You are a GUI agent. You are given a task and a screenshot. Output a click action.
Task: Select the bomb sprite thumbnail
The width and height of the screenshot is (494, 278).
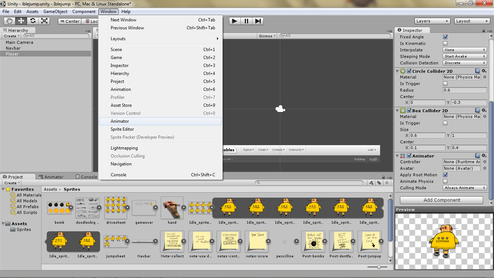pyautogui.click(x=59, y=208)
